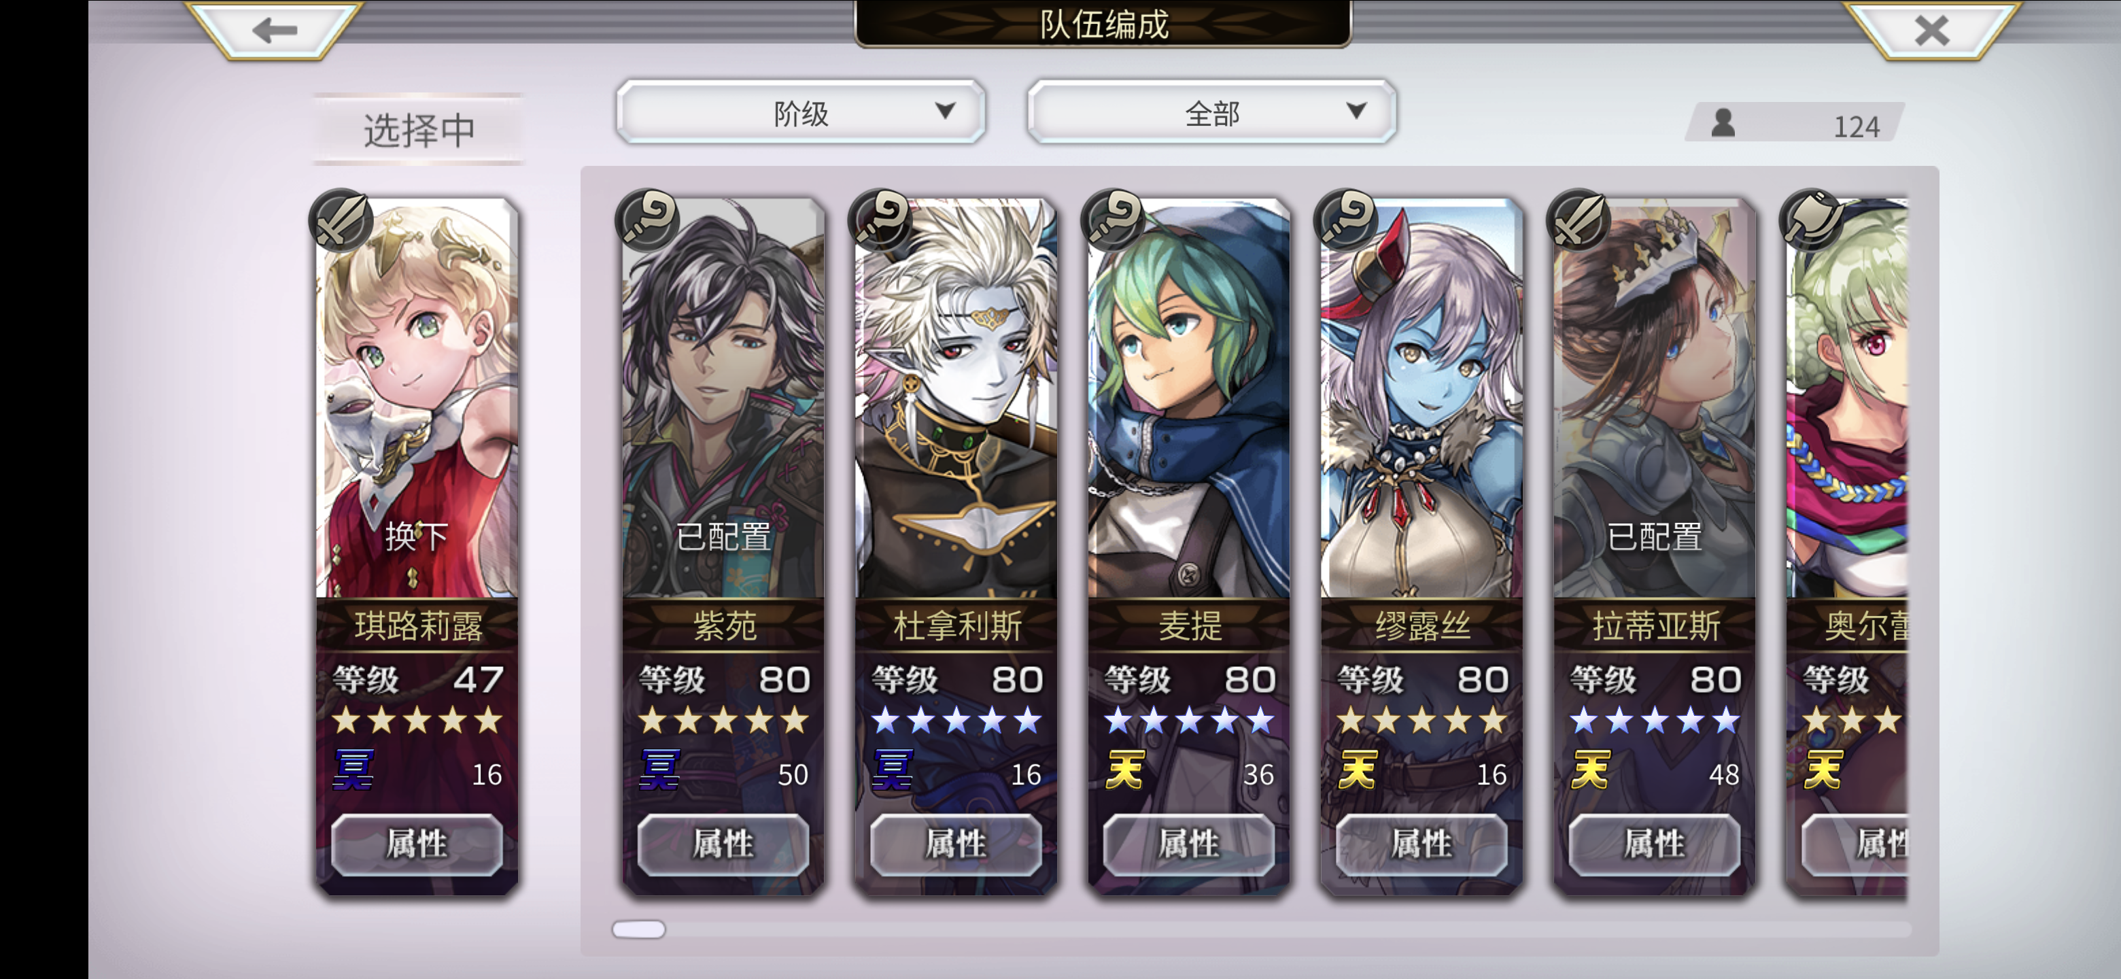This screenshot has height=979, width=2121.
Task: Click the horizontal scrollbar thumb below cards
Action: 639,929
